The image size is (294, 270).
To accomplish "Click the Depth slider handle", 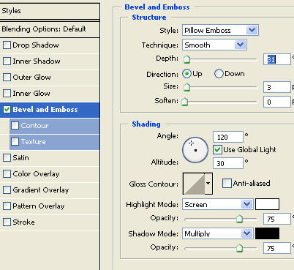I will click(x=186, y=59).
